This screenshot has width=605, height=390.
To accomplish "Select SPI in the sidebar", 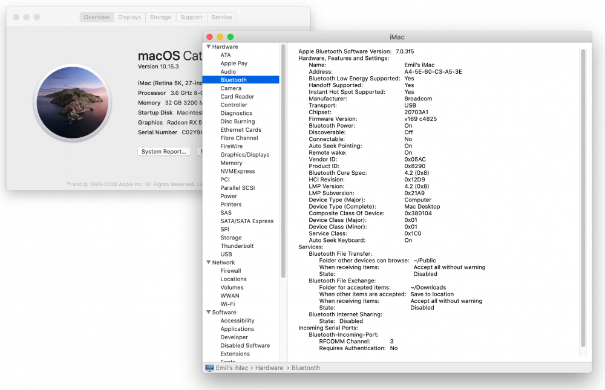I will point(225,229).
